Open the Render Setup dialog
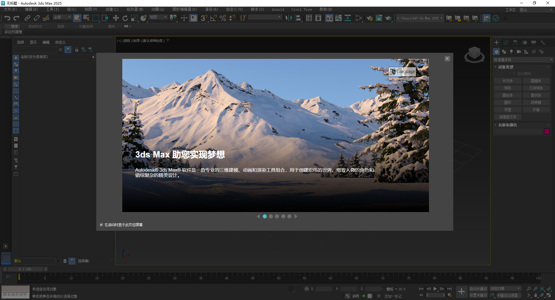The width and height of the screenshot is (555, 300). point(370,18)
